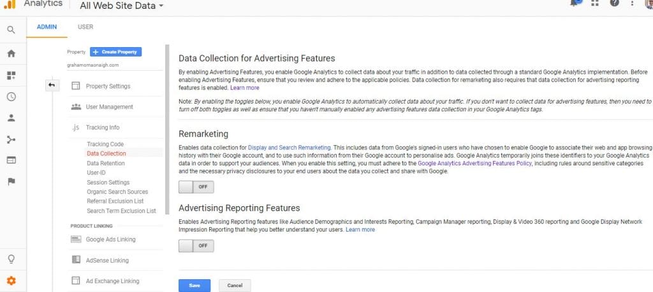Click the property column vertical scrollbar
Image resolution: width=653 pixels, height=292 pixels.
[168, 130]
